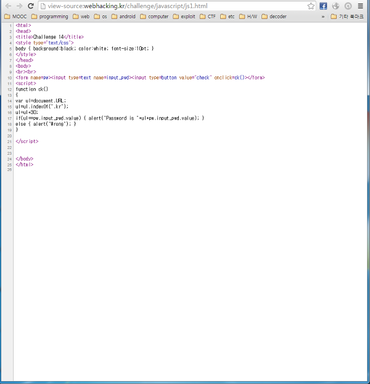Open the MOOC bookmarks folder
This screenshot has width=370, height=384.
(15, 17)
